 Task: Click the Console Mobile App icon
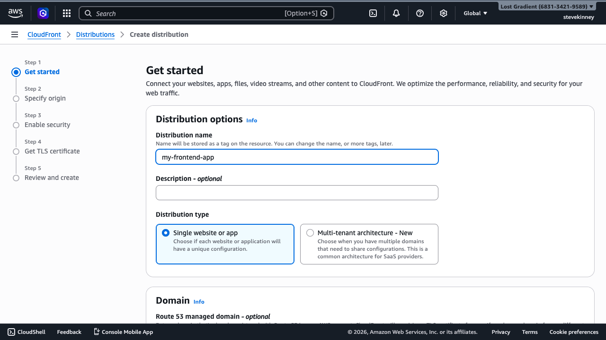pos(97,332)
